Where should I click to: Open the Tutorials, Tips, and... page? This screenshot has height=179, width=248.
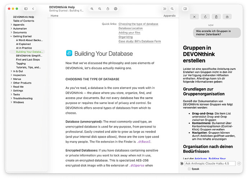(x=28, y=67)
